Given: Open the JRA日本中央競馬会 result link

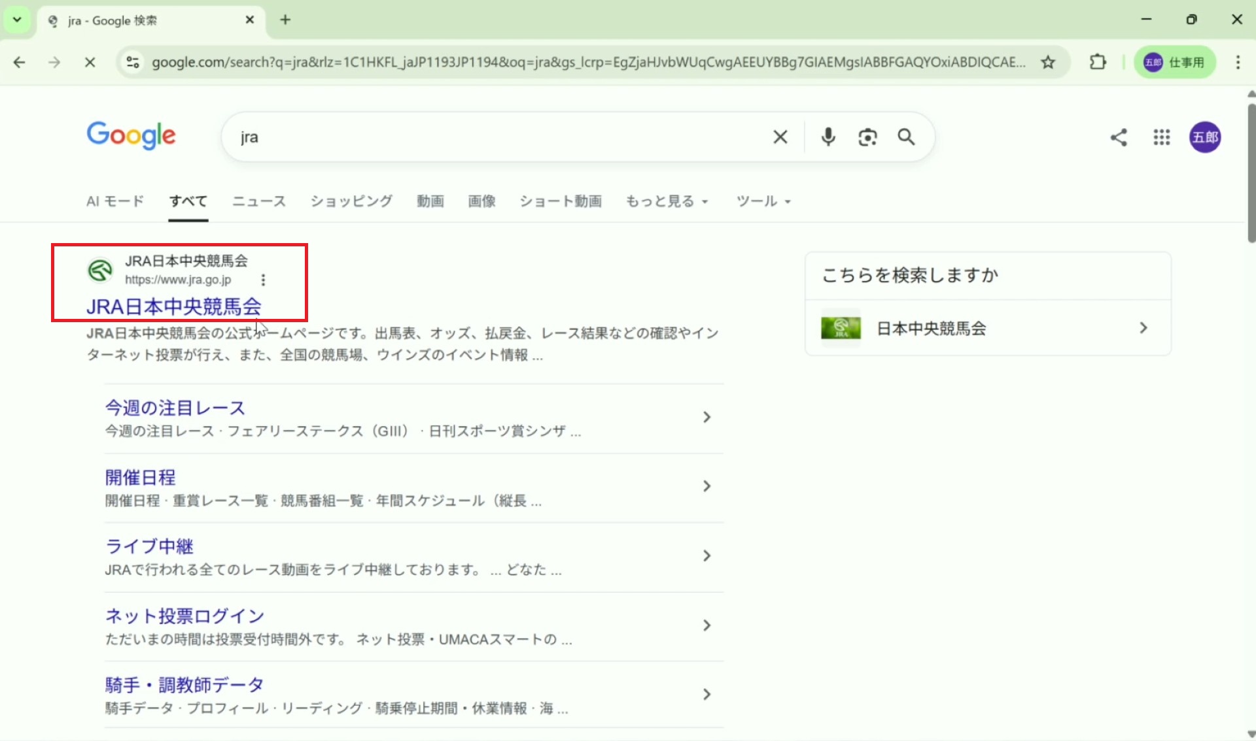Looking at the screenshot, I should (174, 306).
